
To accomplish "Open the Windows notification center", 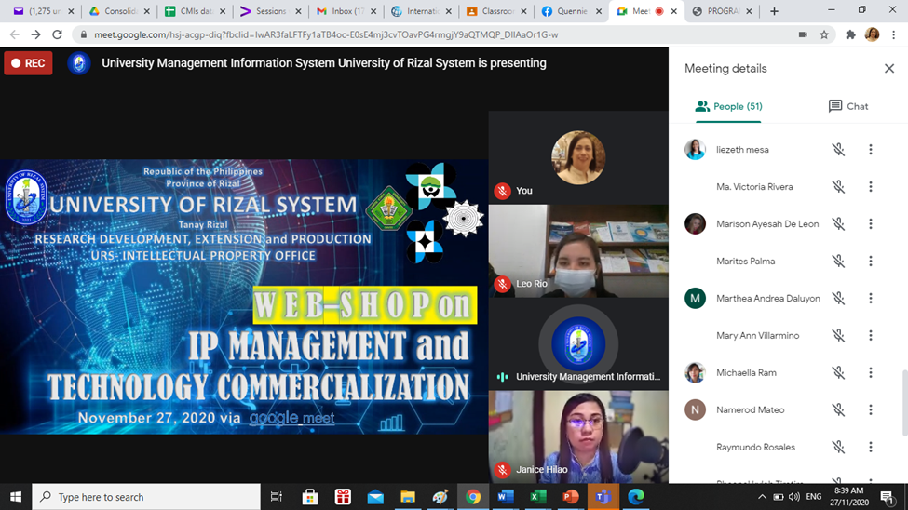I will [888, 497].
